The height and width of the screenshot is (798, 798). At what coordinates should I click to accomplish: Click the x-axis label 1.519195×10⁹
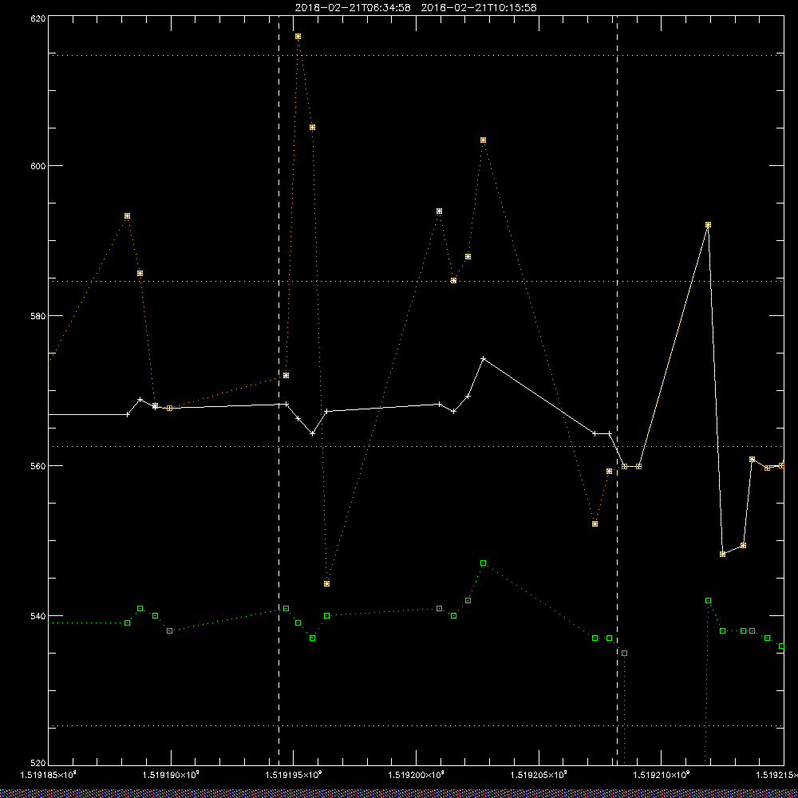click(x=294, y=775)
